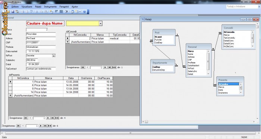Show all relationships toolbar icon
Image resolution: width=261 pixels, height=139 pixels.
(x=61, y=12)
